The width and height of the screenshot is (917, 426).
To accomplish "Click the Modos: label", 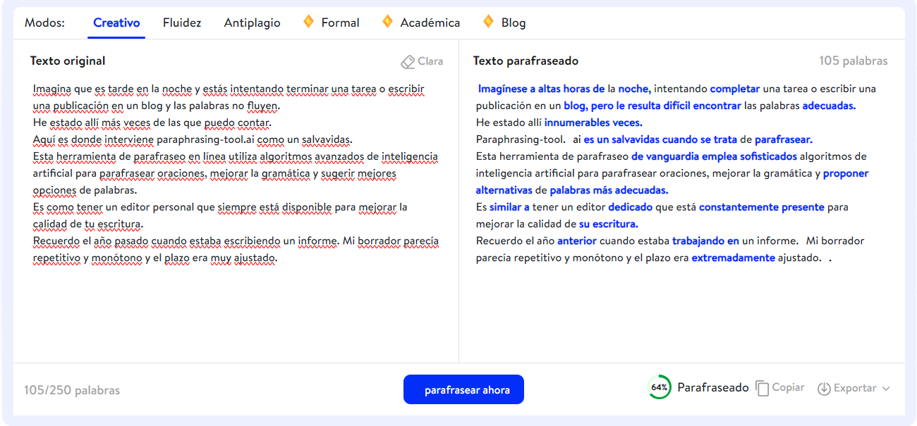I will point(44,23).
